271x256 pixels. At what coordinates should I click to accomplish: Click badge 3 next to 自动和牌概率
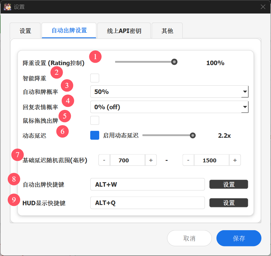tap(67, 86)
